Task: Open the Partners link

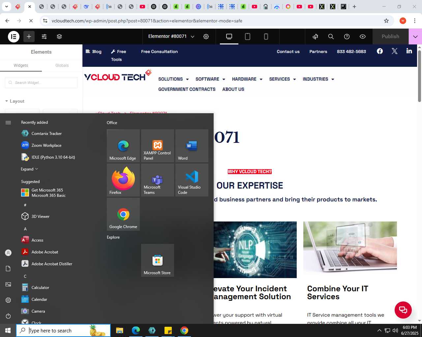Action: coord(318,52)
